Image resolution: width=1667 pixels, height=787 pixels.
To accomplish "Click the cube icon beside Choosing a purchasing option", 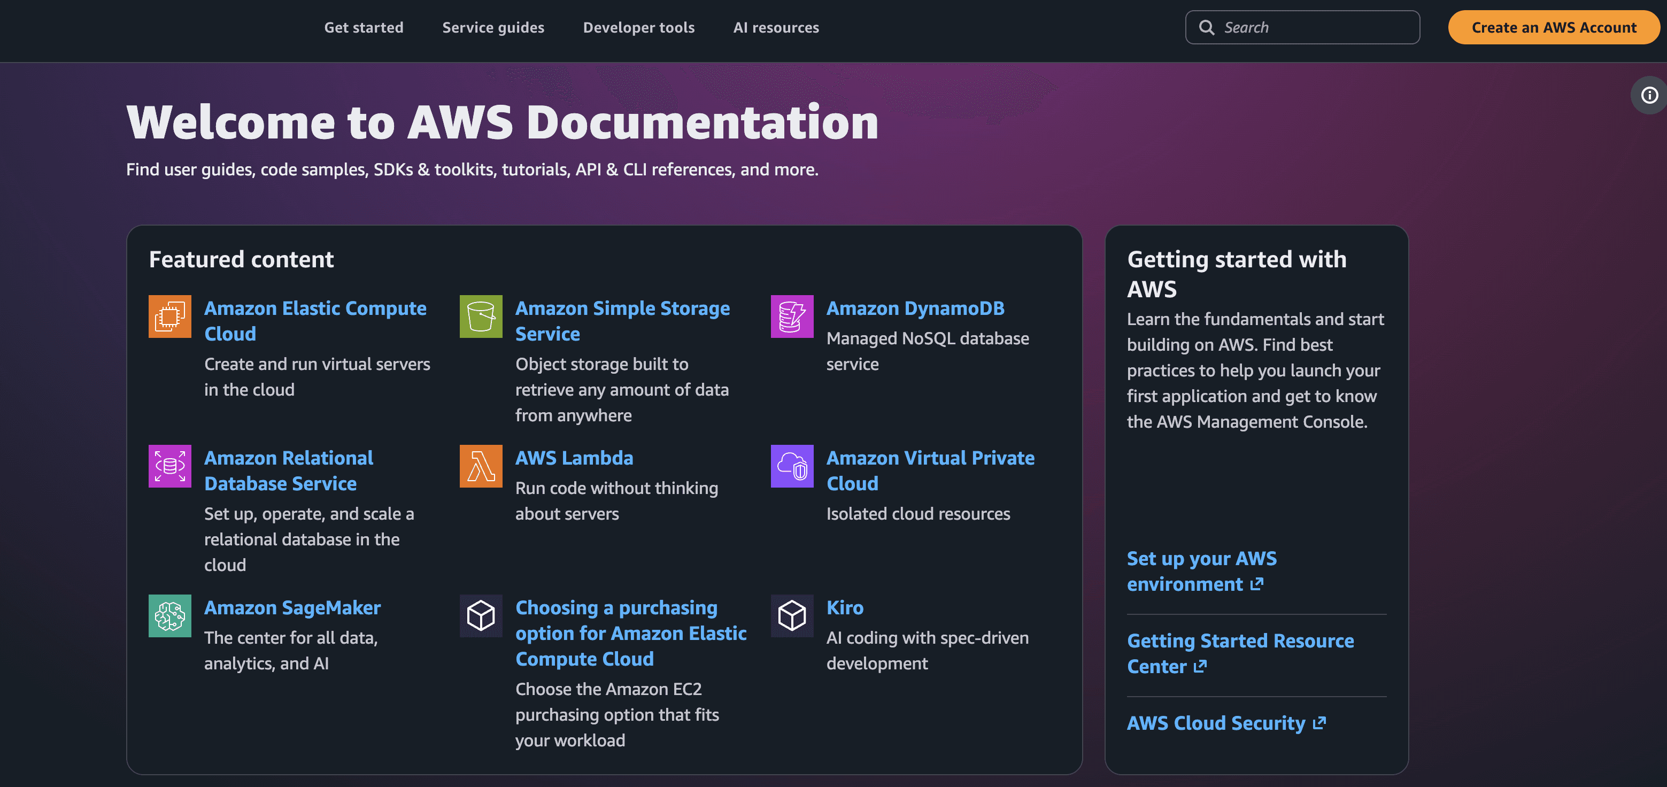I will point(481,616).
